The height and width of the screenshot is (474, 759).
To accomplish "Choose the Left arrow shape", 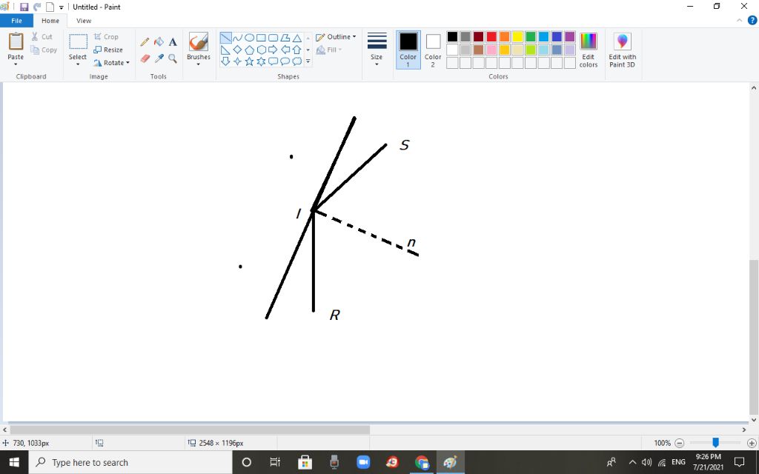I will (x=285, y=50).
